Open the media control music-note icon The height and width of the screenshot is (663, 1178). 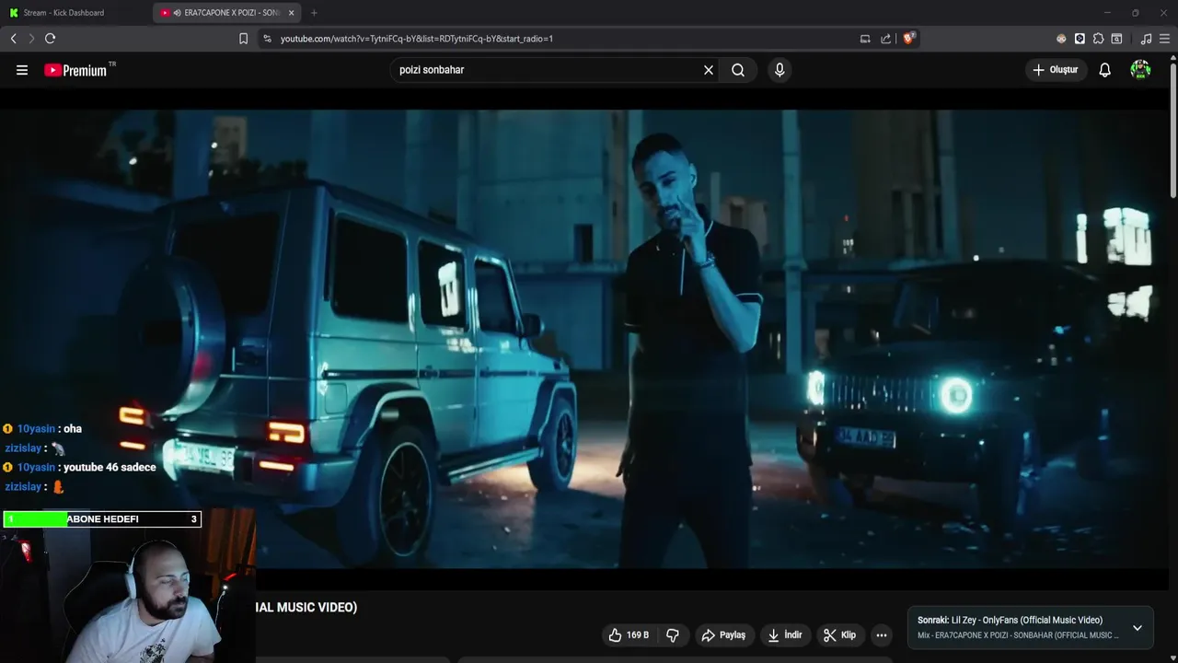1146,39
